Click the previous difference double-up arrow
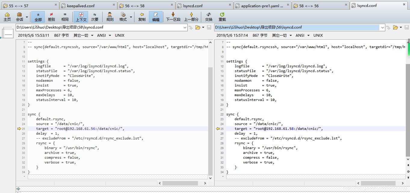 (408, 165)
